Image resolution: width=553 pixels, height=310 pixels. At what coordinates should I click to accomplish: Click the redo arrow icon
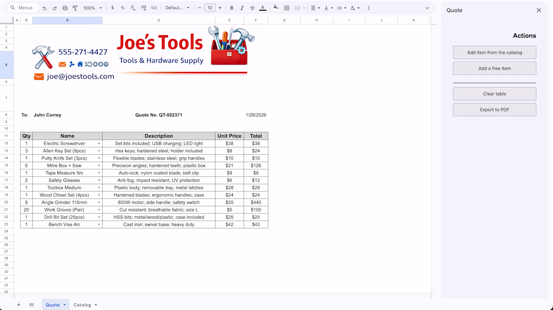pyautogui.click(x=55, y=8)
